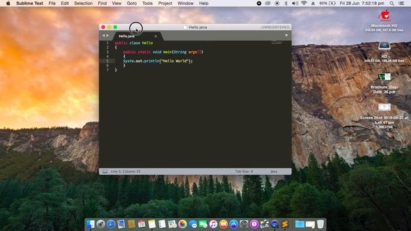
Task: Open App Store from the dock
Action: [x=234, y=224]
